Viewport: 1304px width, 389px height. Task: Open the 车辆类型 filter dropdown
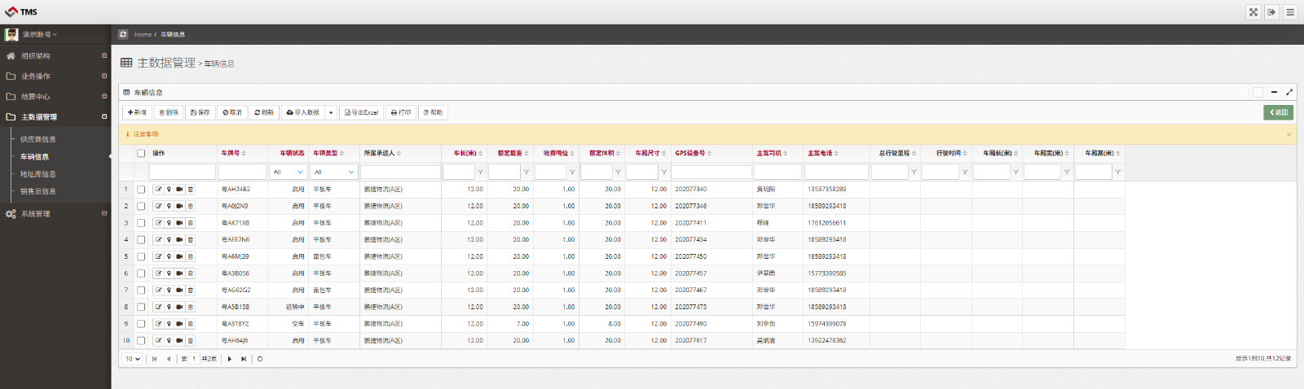[x=334, y=172]
